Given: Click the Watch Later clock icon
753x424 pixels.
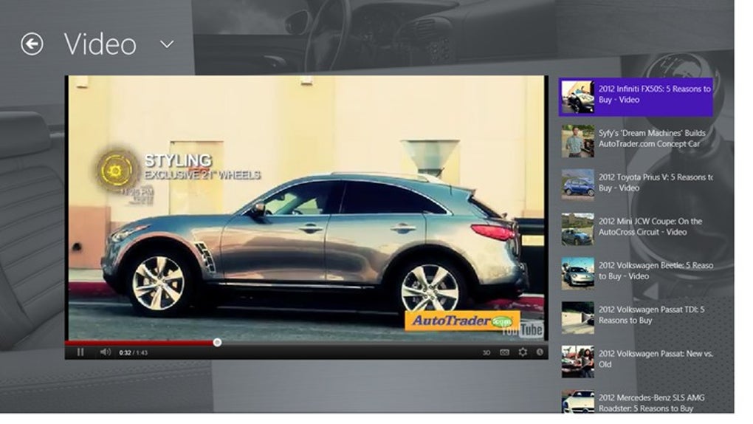Looking at the screenshot, I should 540,352.
